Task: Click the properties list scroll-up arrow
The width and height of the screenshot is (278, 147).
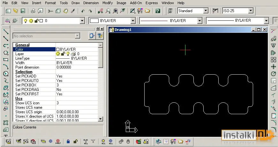Action: [x=100, y=45]
